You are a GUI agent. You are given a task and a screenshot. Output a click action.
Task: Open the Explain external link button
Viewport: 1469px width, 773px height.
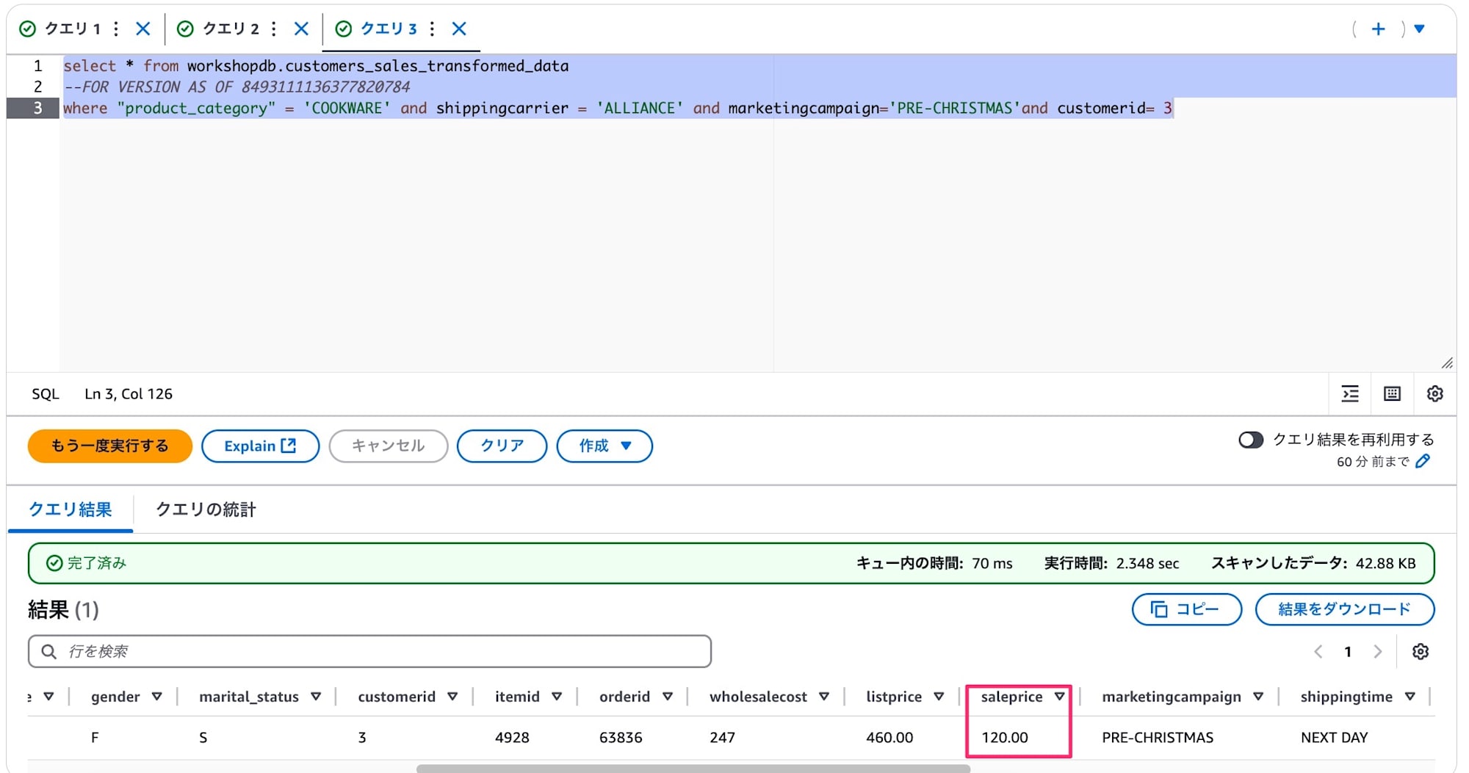click(x=260, y=446)
